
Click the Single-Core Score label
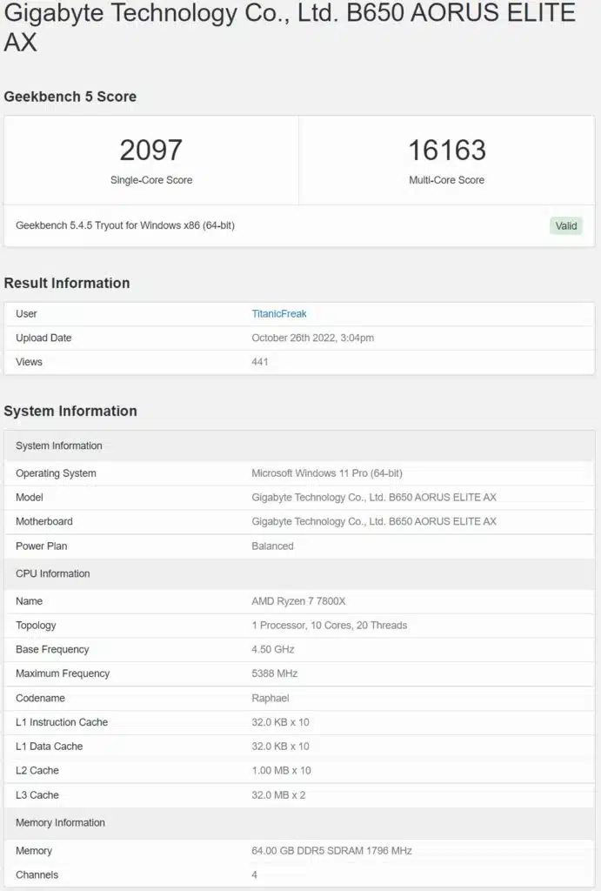[151, 180]
